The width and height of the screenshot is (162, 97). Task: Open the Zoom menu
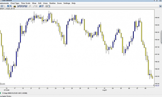click(59, 3)
